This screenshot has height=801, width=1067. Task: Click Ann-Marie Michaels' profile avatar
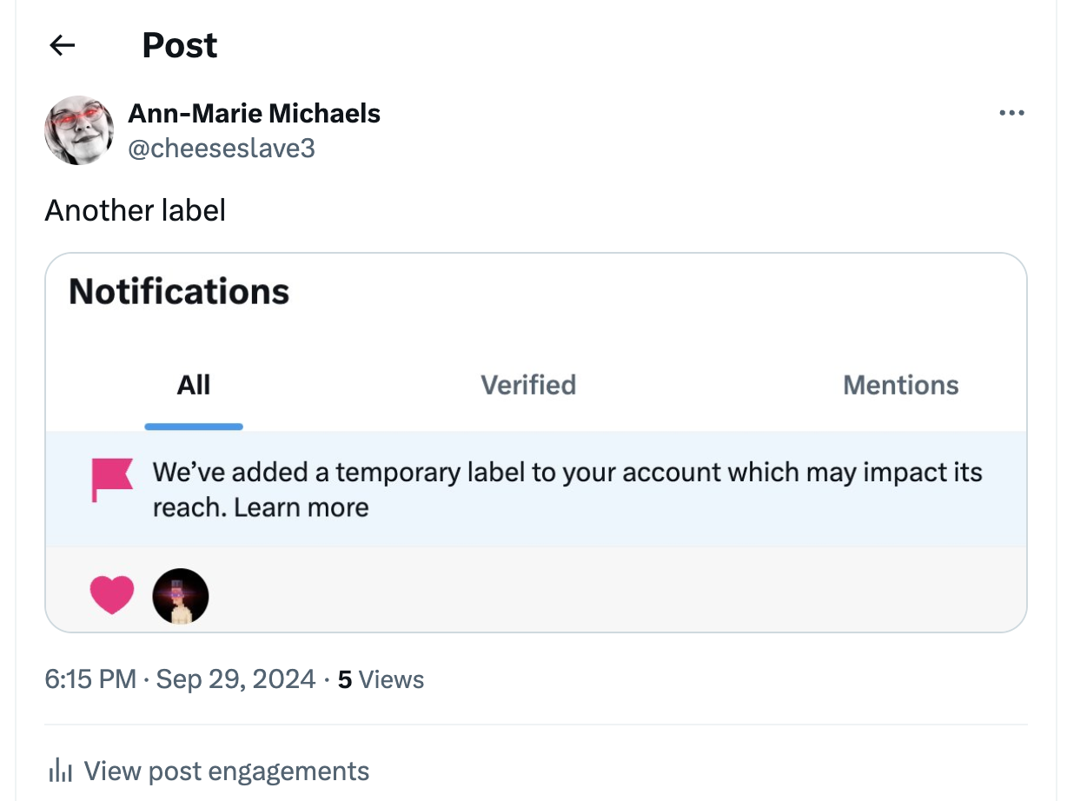(79, 130)
